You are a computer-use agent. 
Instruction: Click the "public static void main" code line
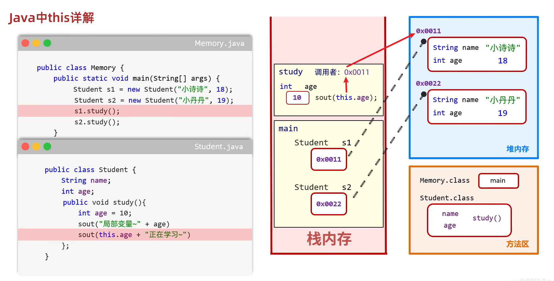pyautogui.click(x=136, y=78)
